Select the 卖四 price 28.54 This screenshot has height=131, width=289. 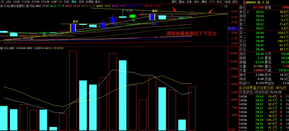[x=259, y=16]
